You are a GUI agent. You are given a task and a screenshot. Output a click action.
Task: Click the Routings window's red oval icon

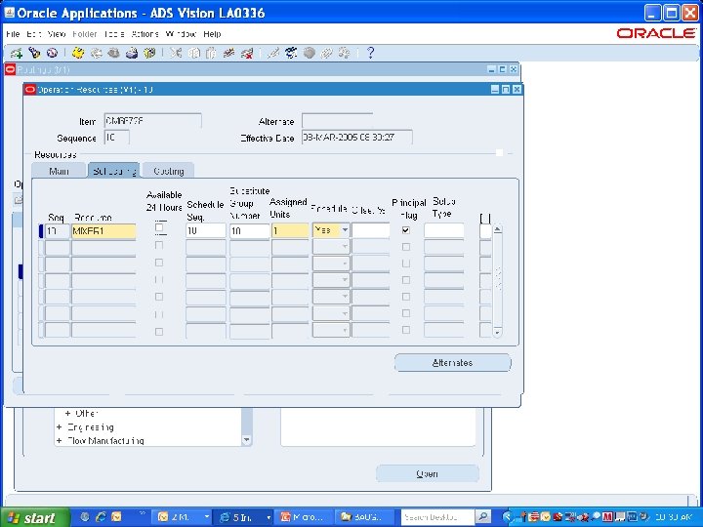(x=10, y=69)
